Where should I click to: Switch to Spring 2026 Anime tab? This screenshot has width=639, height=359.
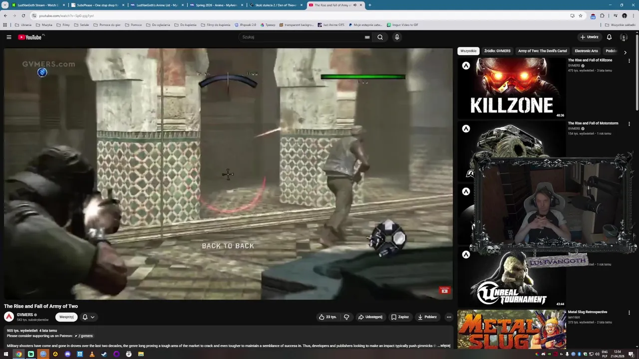tap(216, 5)
